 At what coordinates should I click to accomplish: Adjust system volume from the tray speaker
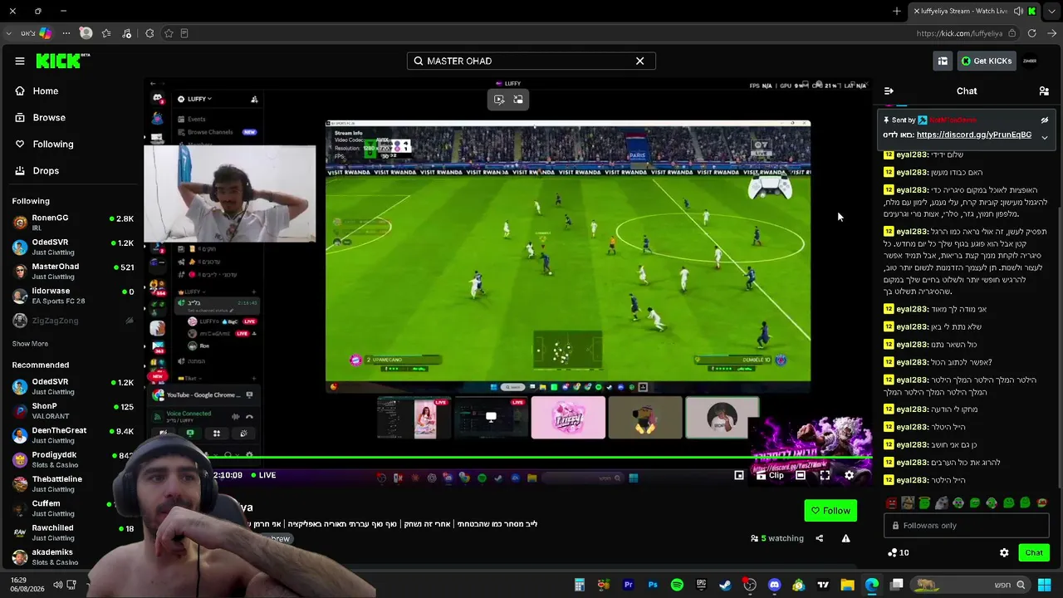(57, 585)
